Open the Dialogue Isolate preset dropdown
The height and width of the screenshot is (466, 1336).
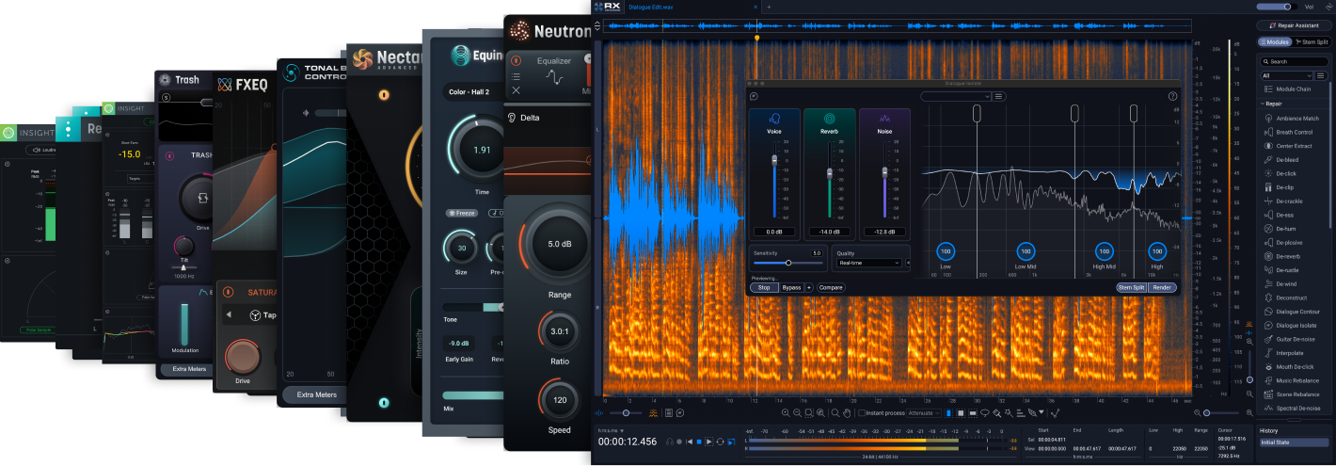coord(956,96)
